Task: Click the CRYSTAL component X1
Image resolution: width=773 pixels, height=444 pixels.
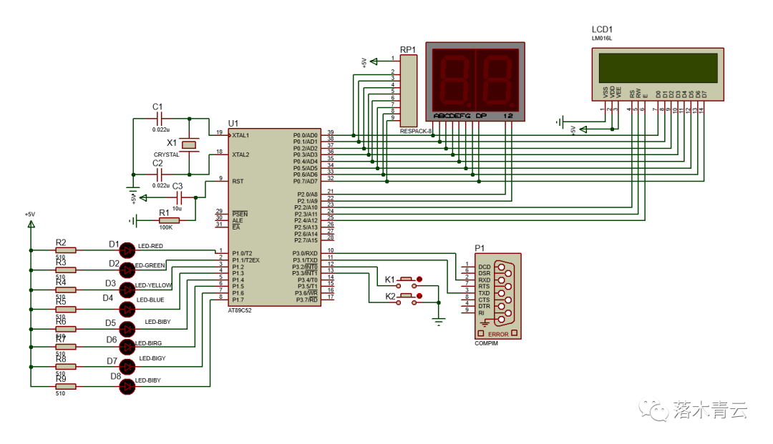Action: click(189, 144)
